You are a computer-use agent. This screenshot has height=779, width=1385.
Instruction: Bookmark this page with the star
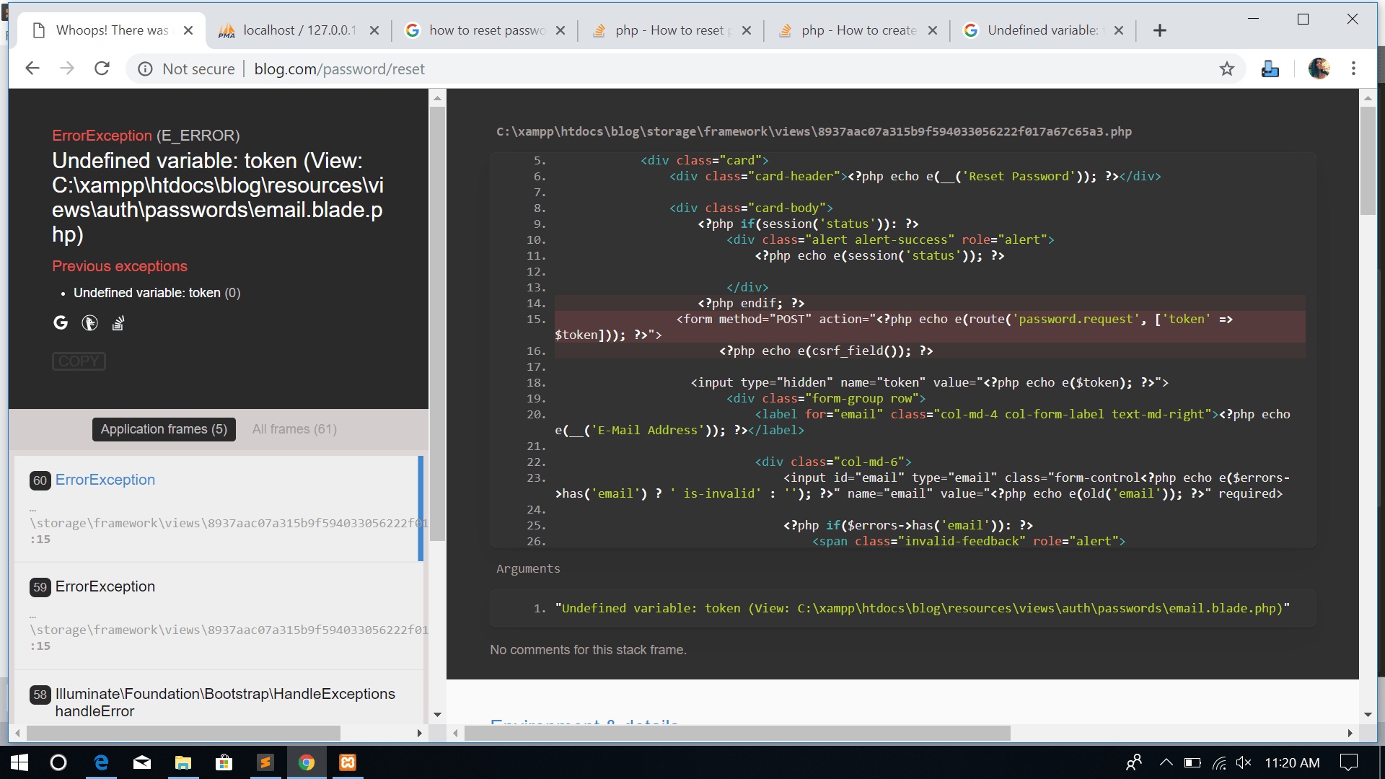pos(1227,69)
